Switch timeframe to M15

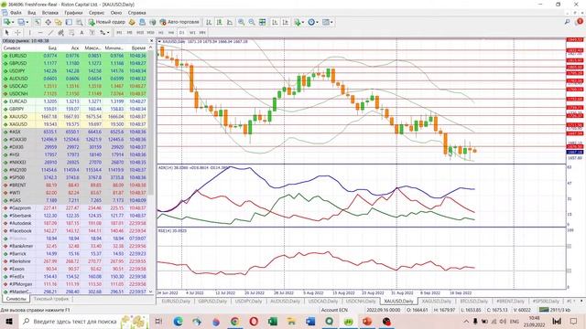(x=140, y=33)
